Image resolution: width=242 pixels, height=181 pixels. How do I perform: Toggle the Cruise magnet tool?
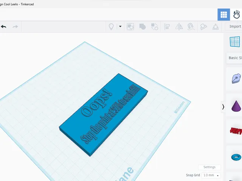click(x=191, y=27)
